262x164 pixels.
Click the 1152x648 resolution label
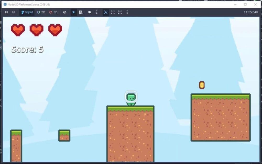(x=251, y=12)
